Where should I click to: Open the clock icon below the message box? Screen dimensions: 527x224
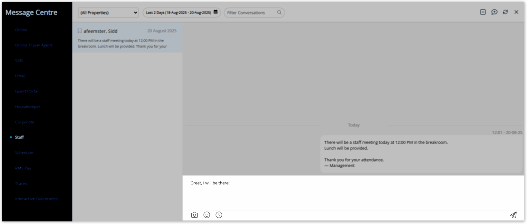[219, 215]
